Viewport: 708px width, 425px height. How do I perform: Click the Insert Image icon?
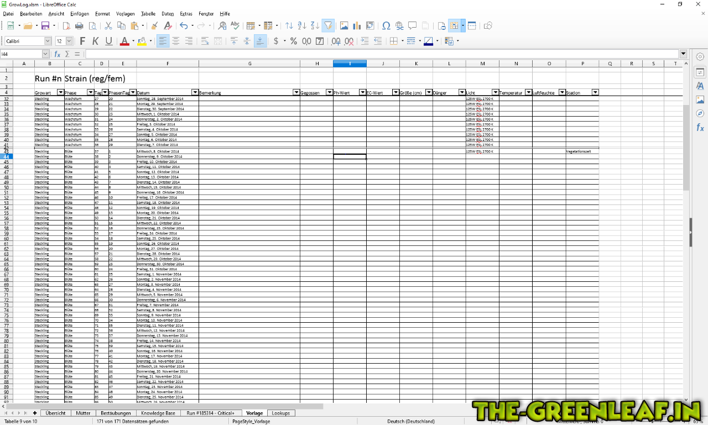(343, 25)
